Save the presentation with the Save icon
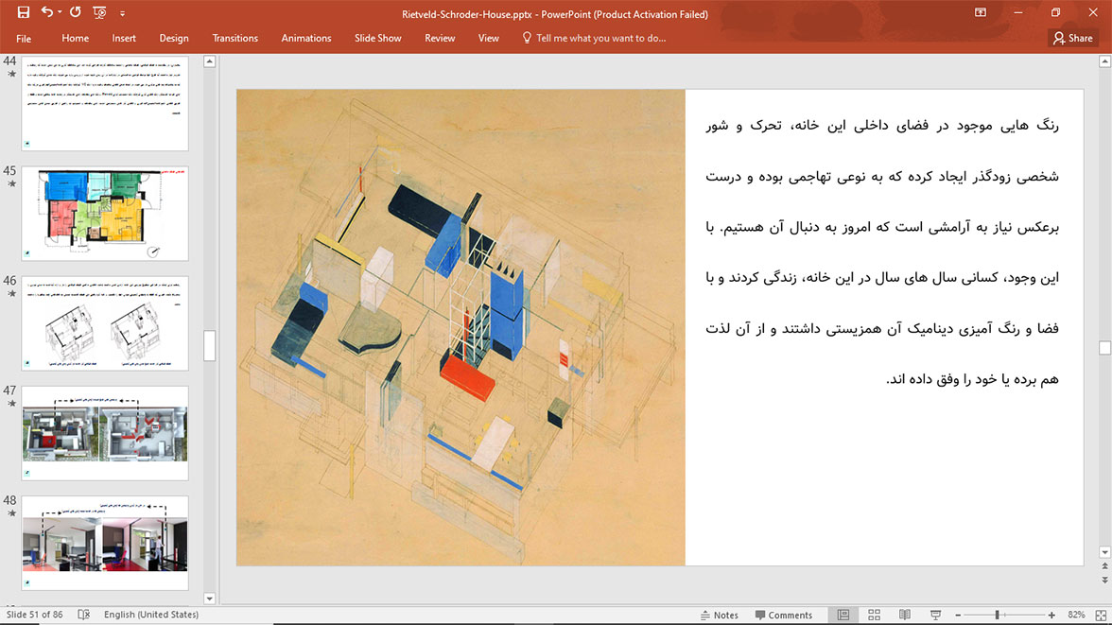The width and height of the screenshot is (1112, 625). tap(24, 13)
